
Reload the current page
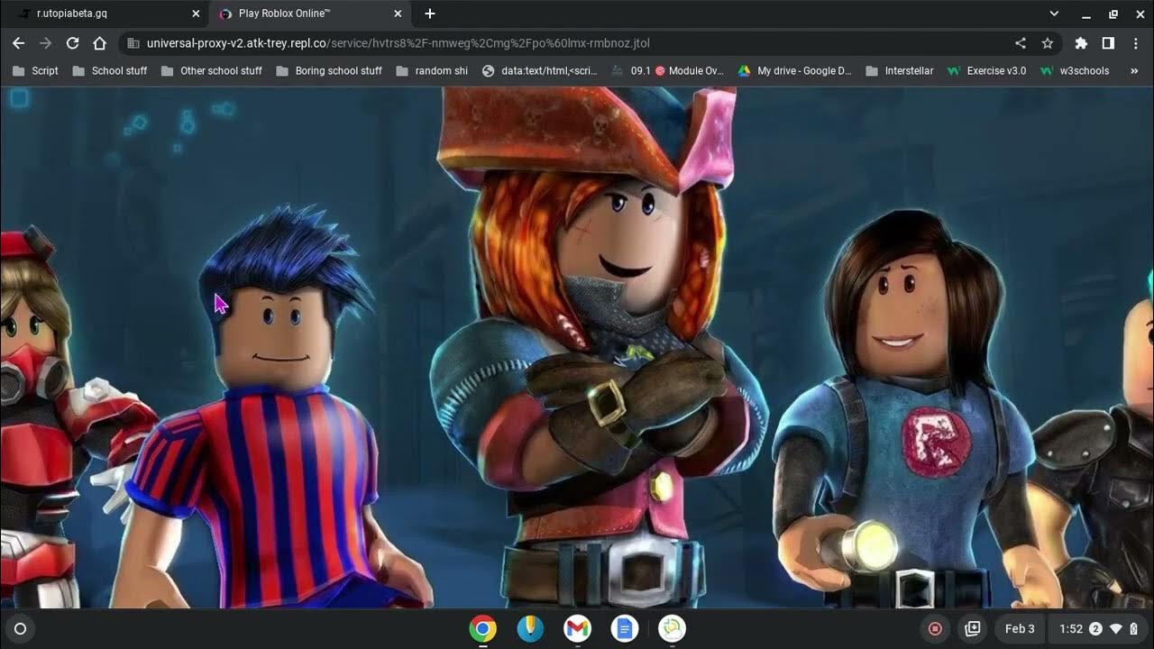73,43
